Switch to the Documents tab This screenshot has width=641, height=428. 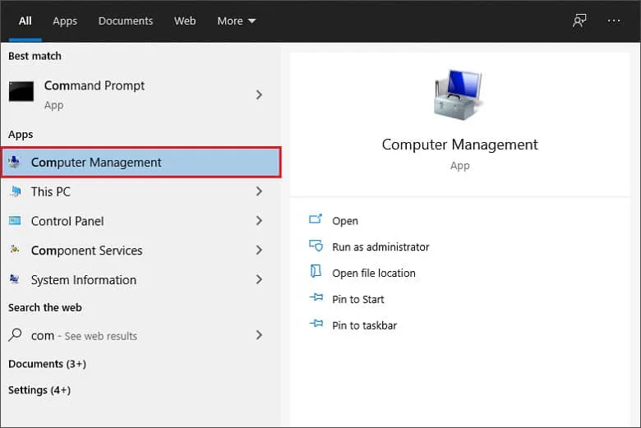click(126, 21)
